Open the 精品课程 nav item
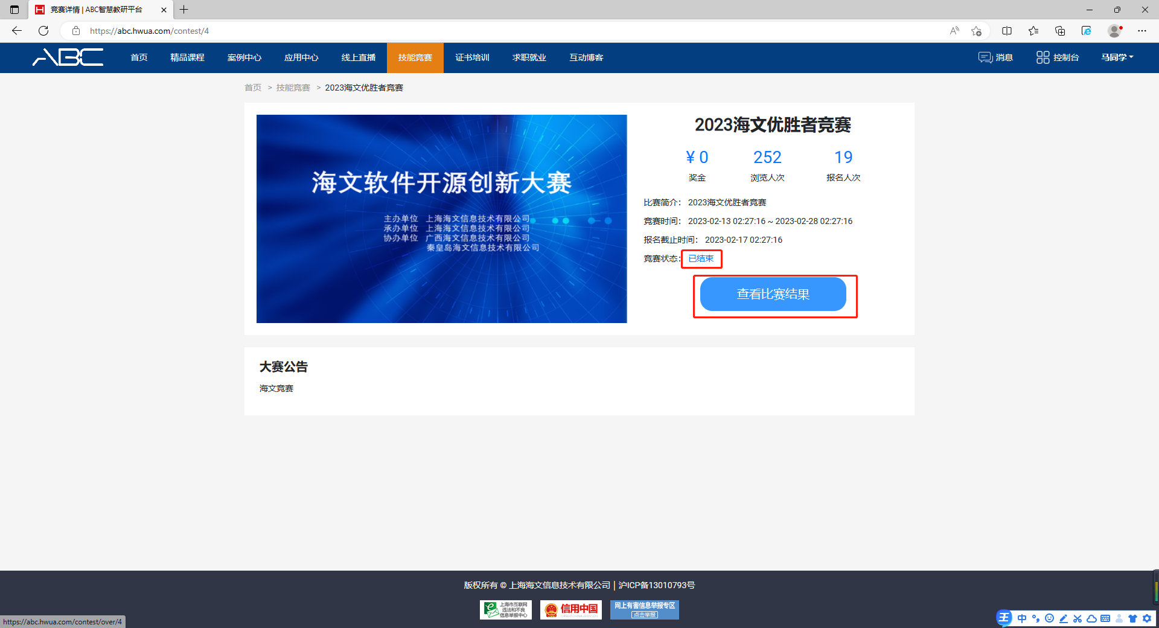This screenshot has height=628, width=1159. 187,57
